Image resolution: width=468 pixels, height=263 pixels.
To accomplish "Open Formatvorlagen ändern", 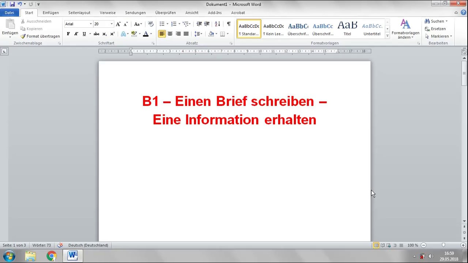I will pyautogui.click(x=405, y=29).
